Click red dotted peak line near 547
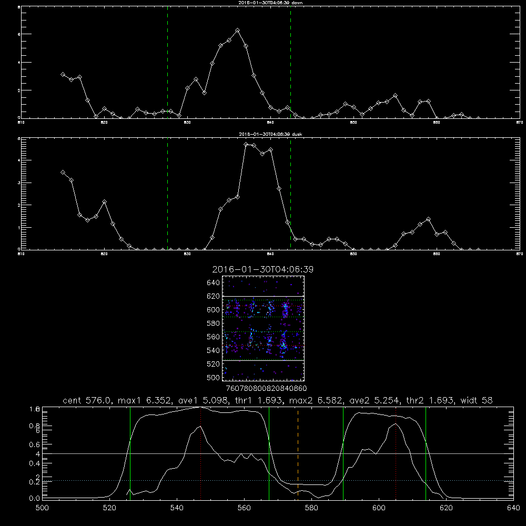Viewport: 526px width, 526px height. pos(200,453)
